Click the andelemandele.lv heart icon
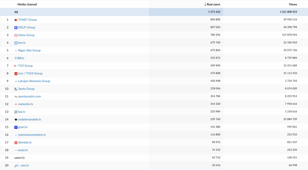This screenshot has height=170, width=308. 16,120
